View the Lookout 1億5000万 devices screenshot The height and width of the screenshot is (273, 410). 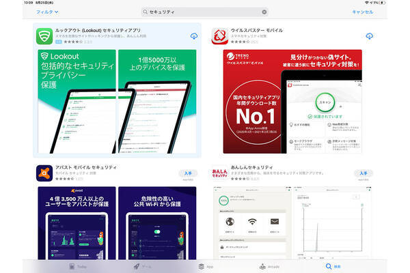tap(157, 102)
